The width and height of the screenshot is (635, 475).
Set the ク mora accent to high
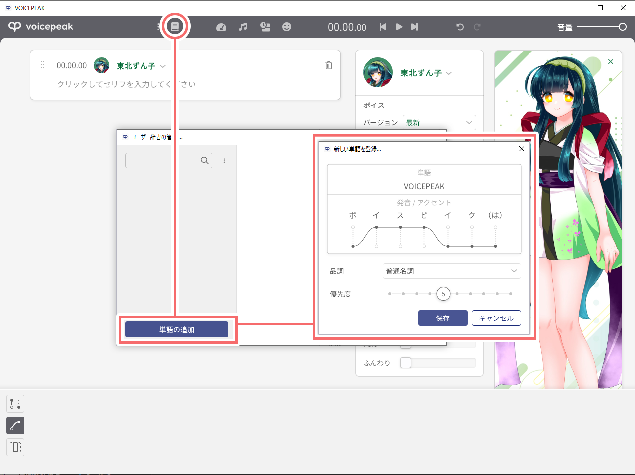click(472, 227)
